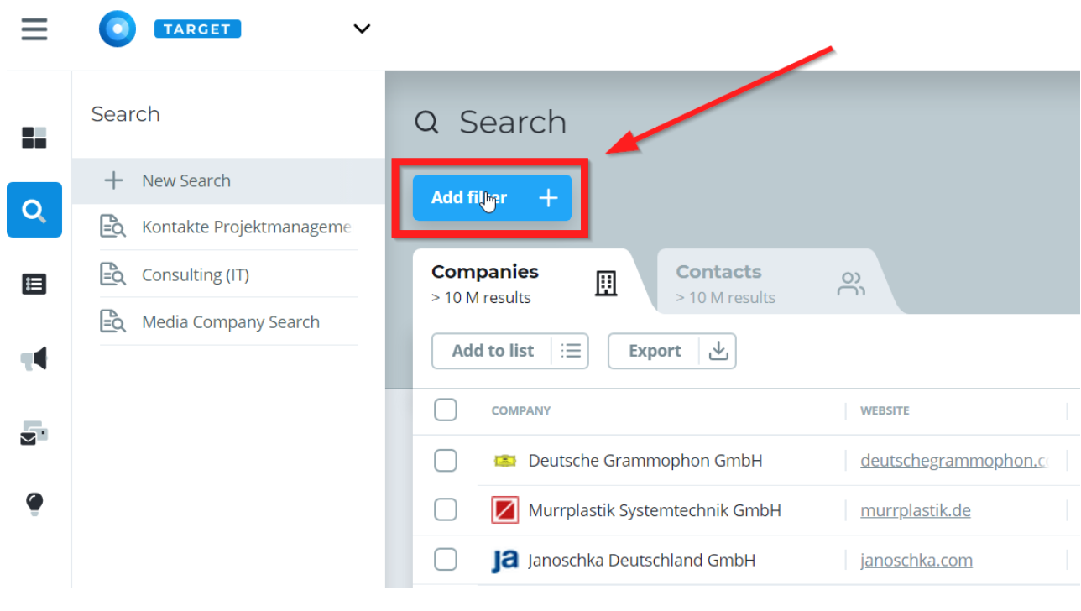
Task: Tick the Janoschka Deutschland GmbH checkbox
Action: coord(446,559)
